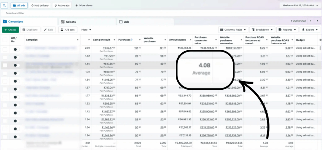This screenshot has width=322, height=150.
Task: Open More views option
Action: click(84, 6)
